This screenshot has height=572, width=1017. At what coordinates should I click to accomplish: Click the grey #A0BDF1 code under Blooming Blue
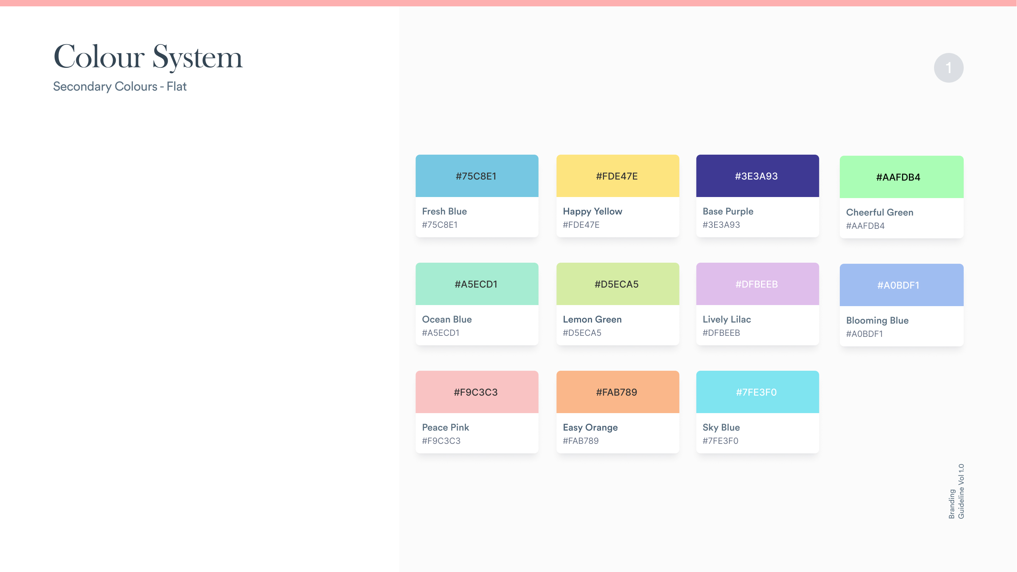tap(865, 334)
